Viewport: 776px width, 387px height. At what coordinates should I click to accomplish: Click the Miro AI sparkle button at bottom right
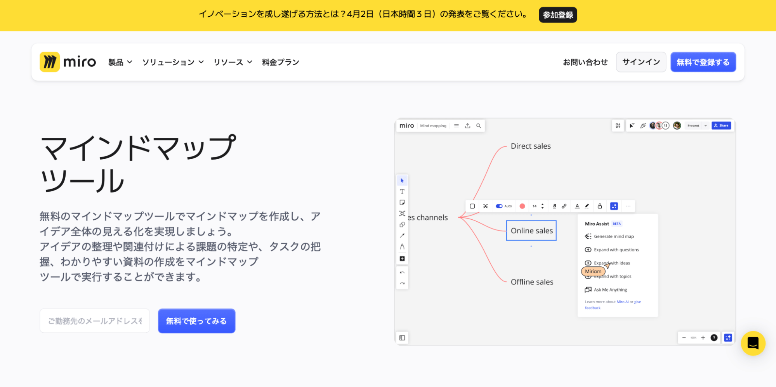click(728, 338)
